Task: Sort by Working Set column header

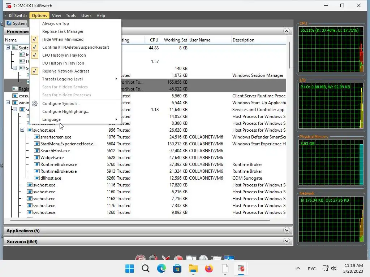Action: [174, 40]
